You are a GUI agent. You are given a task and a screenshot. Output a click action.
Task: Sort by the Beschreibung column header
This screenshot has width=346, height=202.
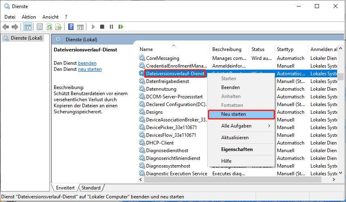pos(229,49)
